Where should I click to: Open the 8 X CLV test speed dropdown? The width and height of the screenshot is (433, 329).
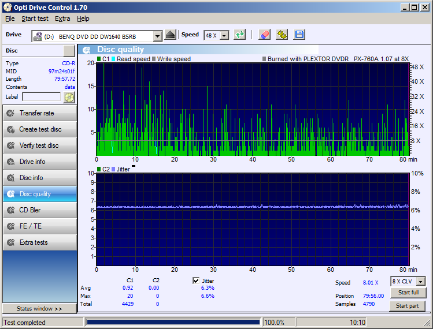pyautogui.click(x=421, y=281)
